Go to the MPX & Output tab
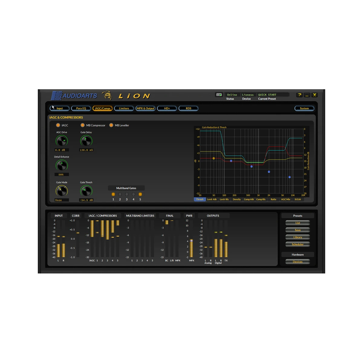Image resolution: width=363 pixels, height=363 pixels. [x=146, y=108]
